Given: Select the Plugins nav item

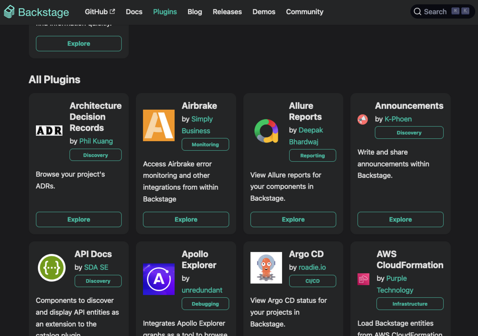Looking at the screenshot, I should (165, 12).
